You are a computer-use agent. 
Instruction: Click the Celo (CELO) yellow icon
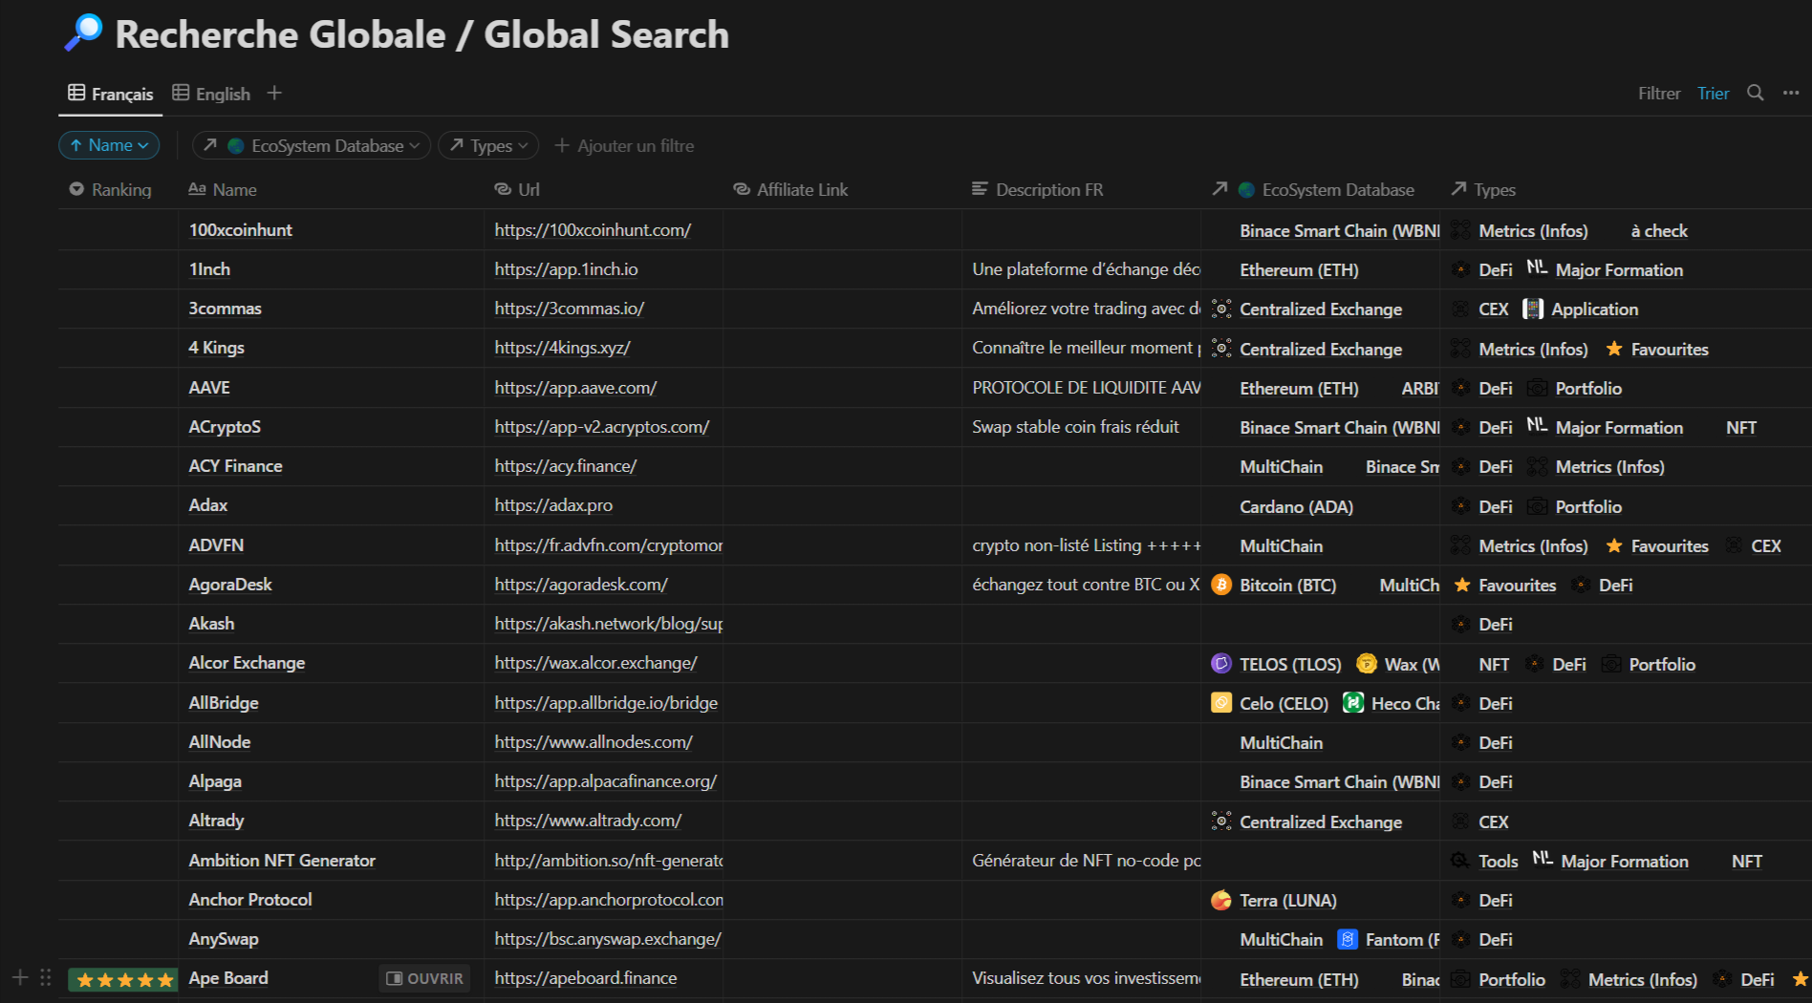click(x=1221, y=703)
